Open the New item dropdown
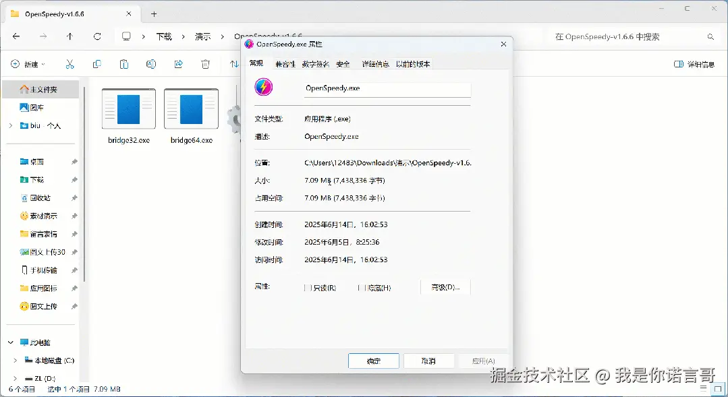Image resolution: width=728 pixels, height=397 pixels. [28, 64]
